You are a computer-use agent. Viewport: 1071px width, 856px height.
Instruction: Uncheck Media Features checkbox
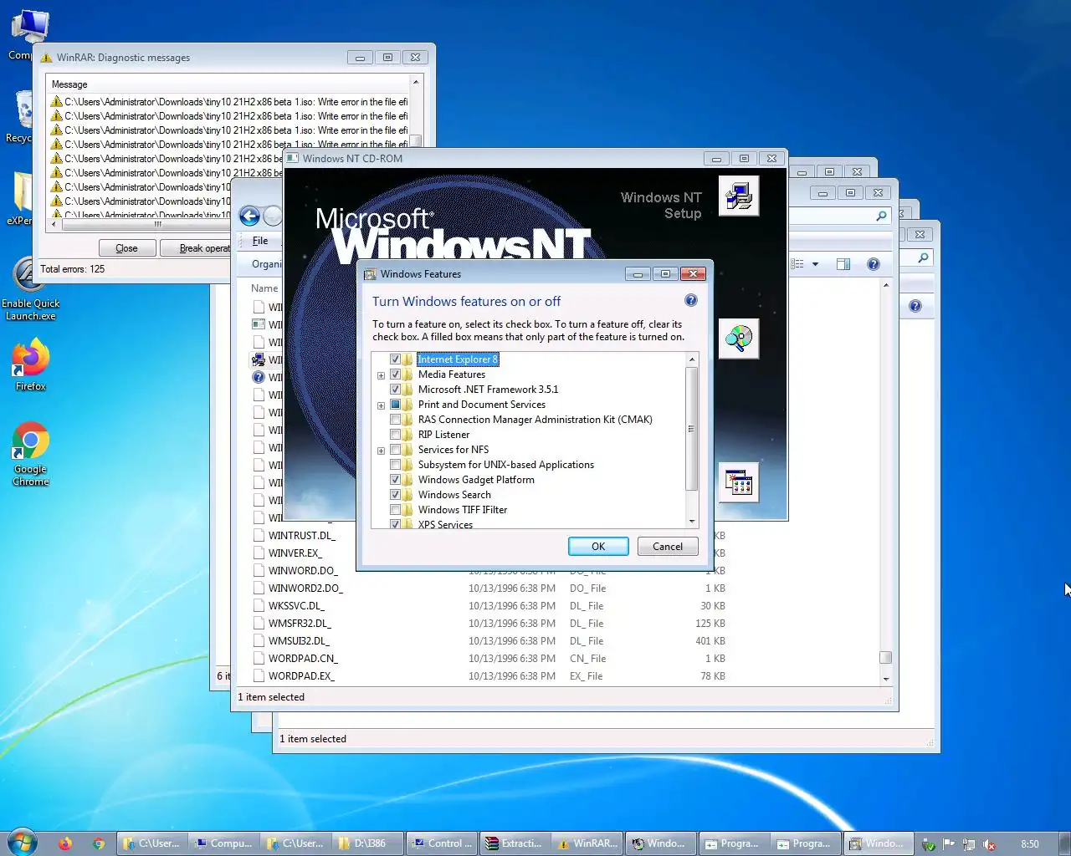pyautogui.click(x=395, y=374)
